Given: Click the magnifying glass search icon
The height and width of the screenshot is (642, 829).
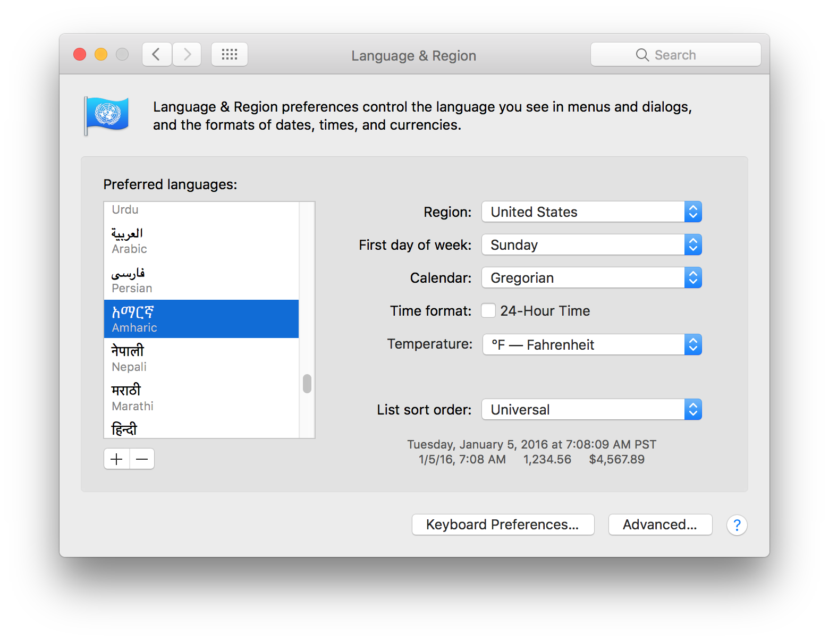Looking at the screenshot, I should click(642, 55).
